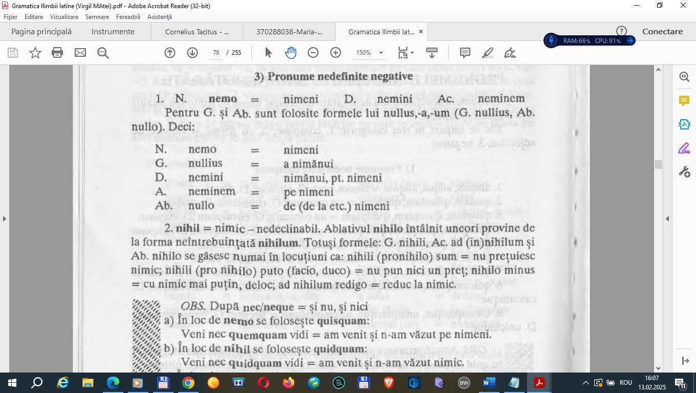Open search tool in right panel

point(684,77)
